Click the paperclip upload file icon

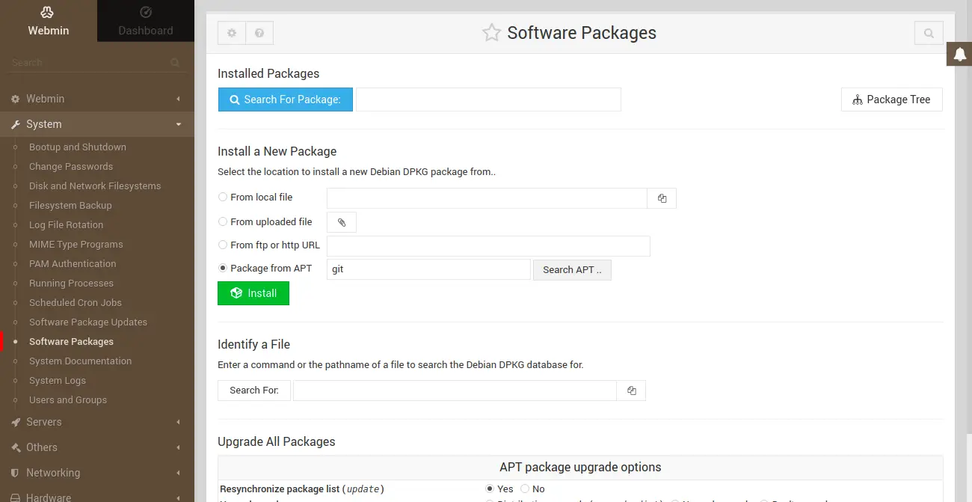(x=342, y=222)
